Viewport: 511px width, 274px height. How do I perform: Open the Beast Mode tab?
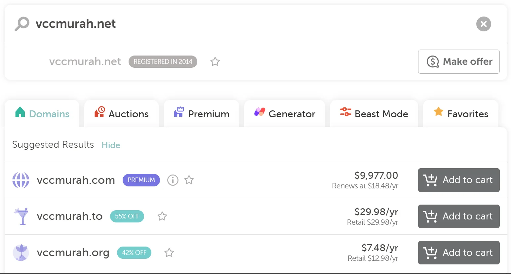pos(374,114)
